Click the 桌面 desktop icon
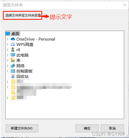The height and width of the screenshot is (138, 129). tap(8, 34)
